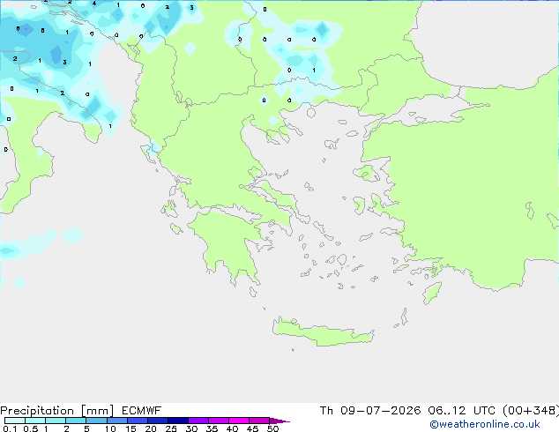
Task: Click the legend value '0.5'
Action: pyautogui.click(x=31, y=428)
